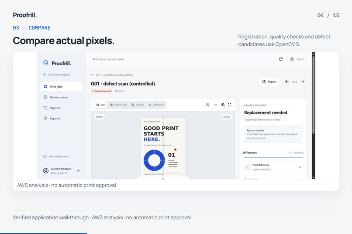This screenshot has width=352, height=234.
Task: Click the Master tag on viewer
Action: click(x=99, y=117)
